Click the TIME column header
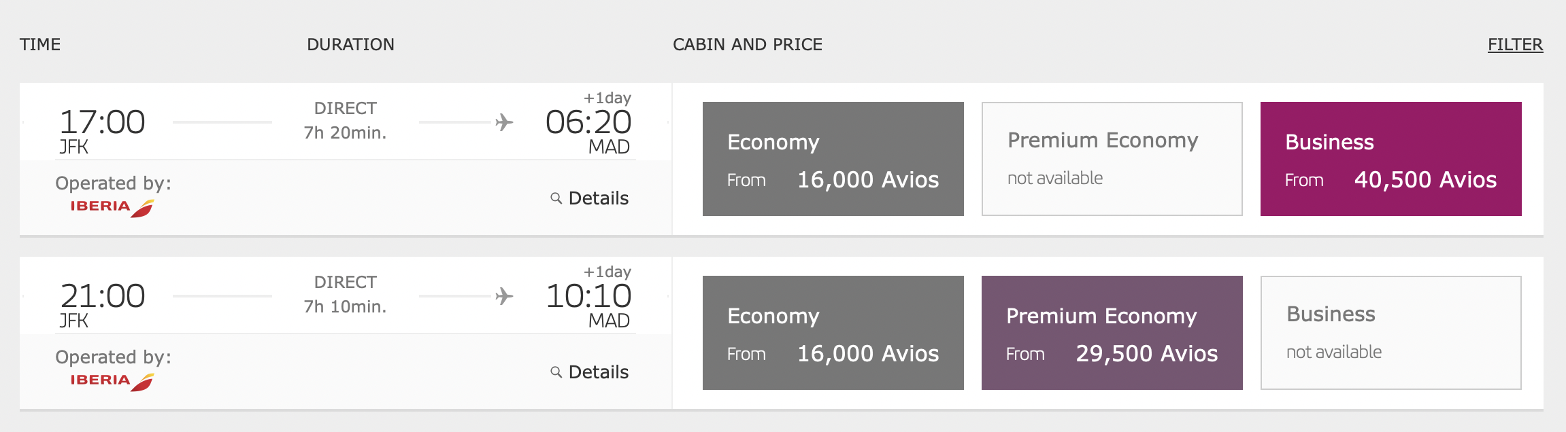Viewport: 1566px width, 432px height. [40, 45]
